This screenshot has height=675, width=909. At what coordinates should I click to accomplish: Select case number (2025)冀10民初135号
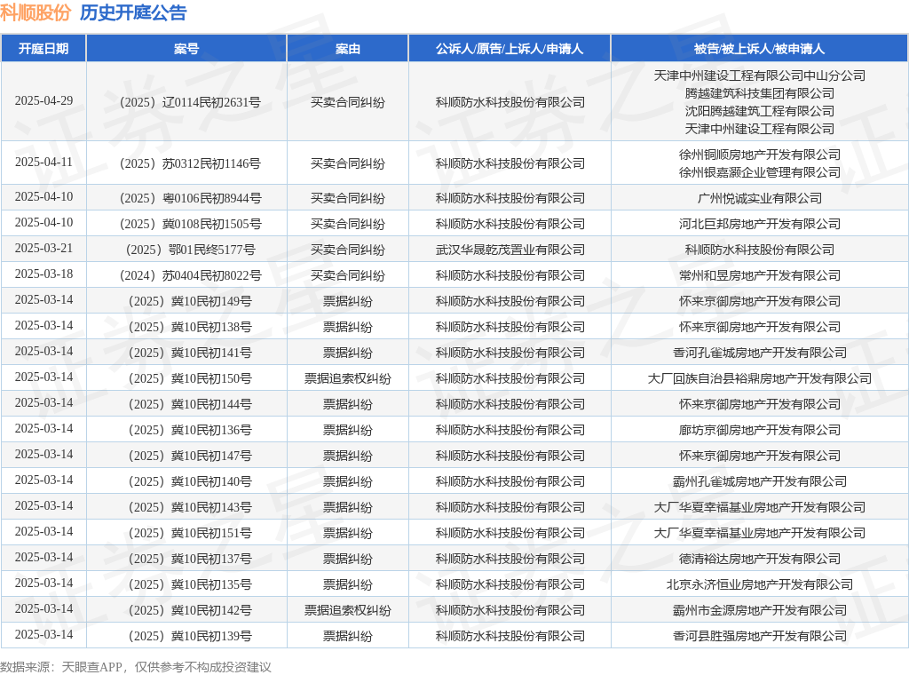(190, 584)
